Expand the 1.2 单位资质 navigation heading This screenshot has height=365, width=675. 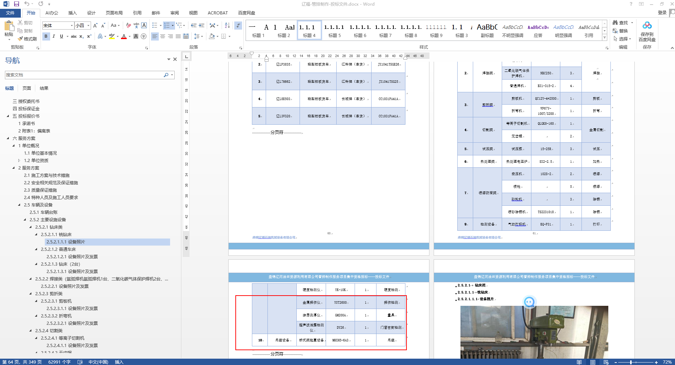click(19, 160)
